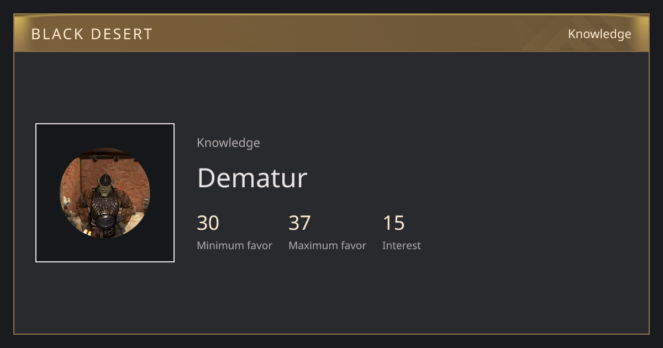
Task: Click the gold header banner
Action: point(331,33)
